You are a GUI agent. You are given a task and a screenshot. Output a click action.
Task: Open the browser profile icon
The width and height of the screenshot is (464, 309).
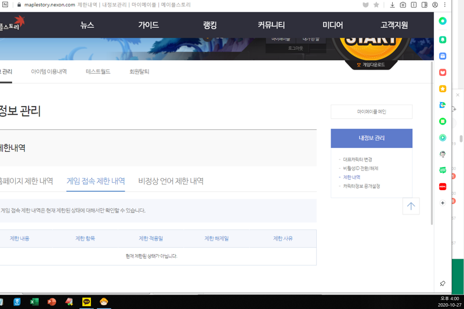[x=435, y=5]
